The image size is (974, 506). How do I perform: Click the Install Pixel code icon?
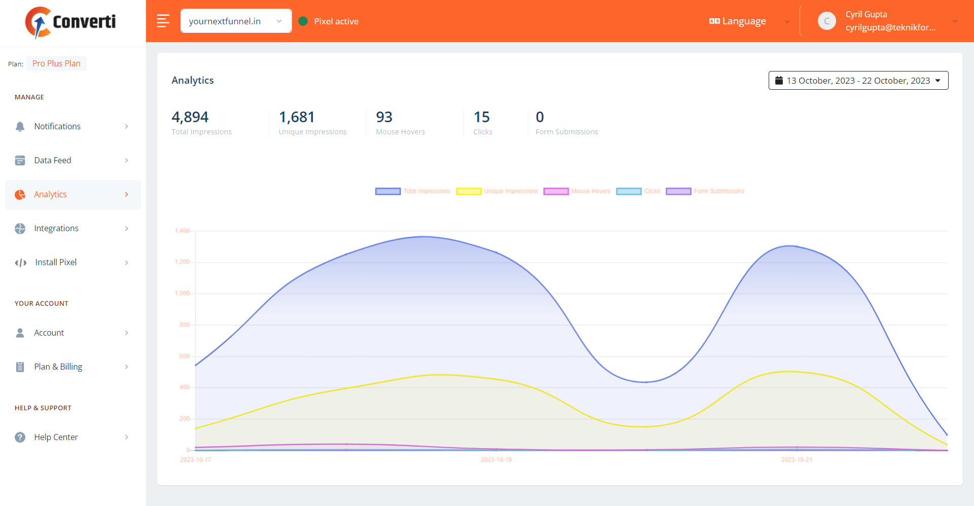point(20,262)
